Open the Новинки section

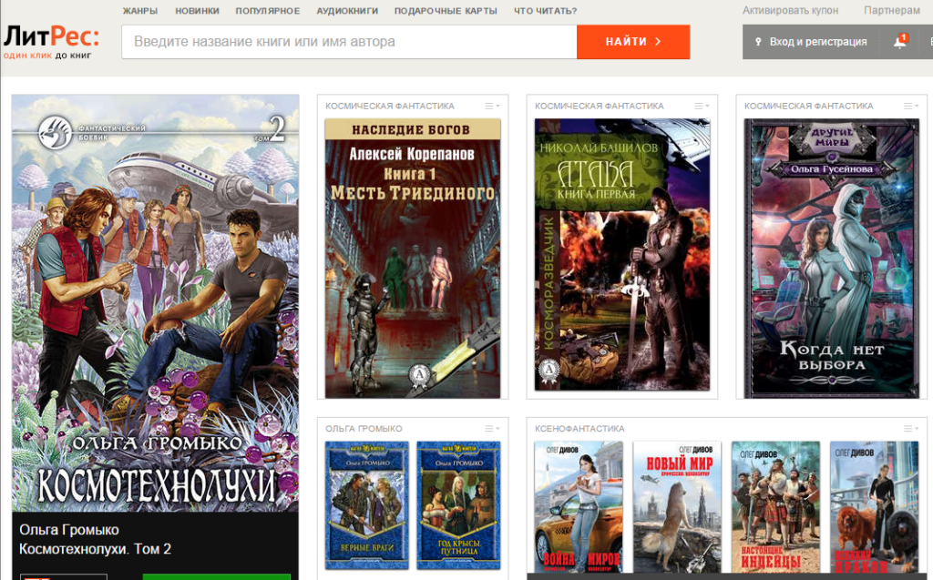point(196,11)
